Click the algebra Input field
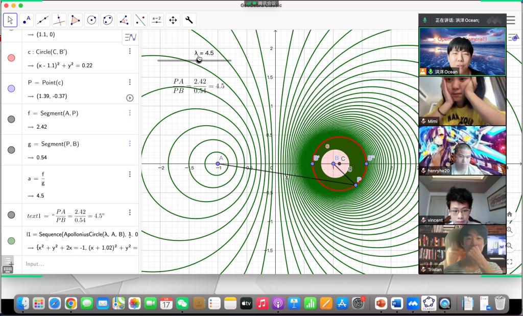The width and height of the screenshot is (523, 316). click(x=80, y=264)
